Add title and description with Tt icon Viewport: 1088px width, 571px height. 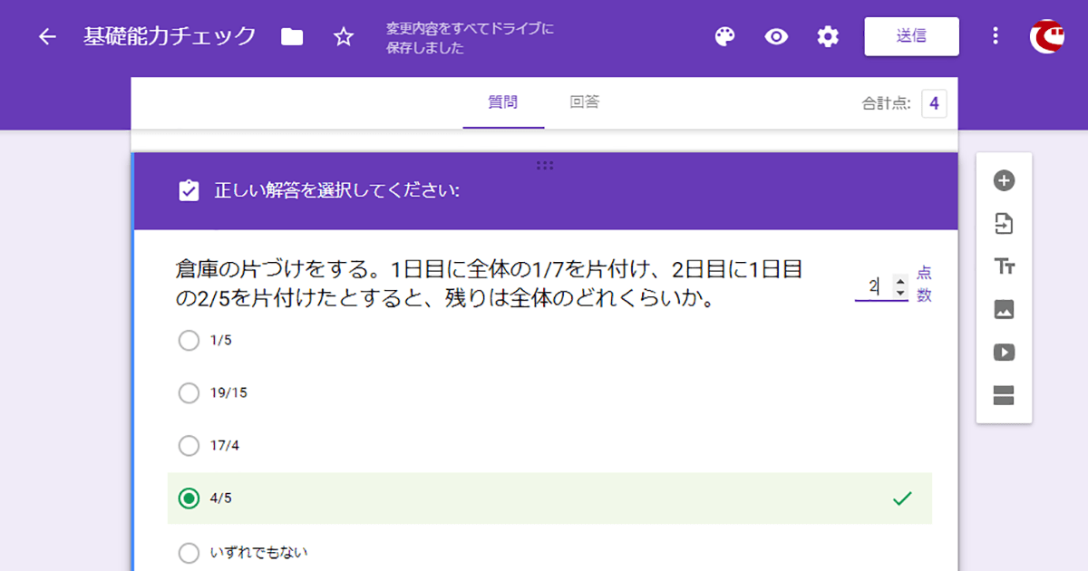[1004, 266]
